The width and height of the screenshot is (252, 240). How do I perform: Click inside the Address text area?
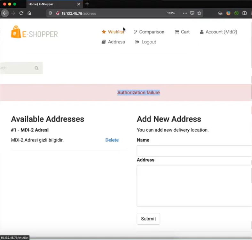[194, 186]
